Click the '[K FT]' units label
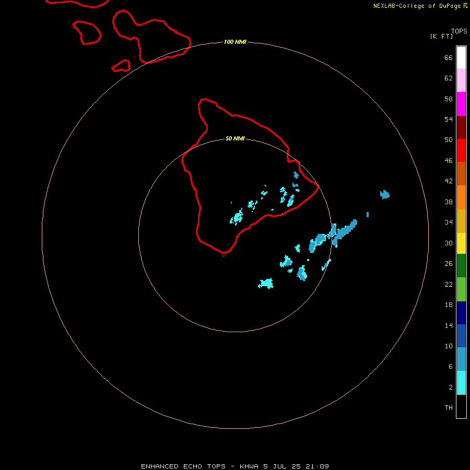470x470 pixels. [x=441, y=36]
